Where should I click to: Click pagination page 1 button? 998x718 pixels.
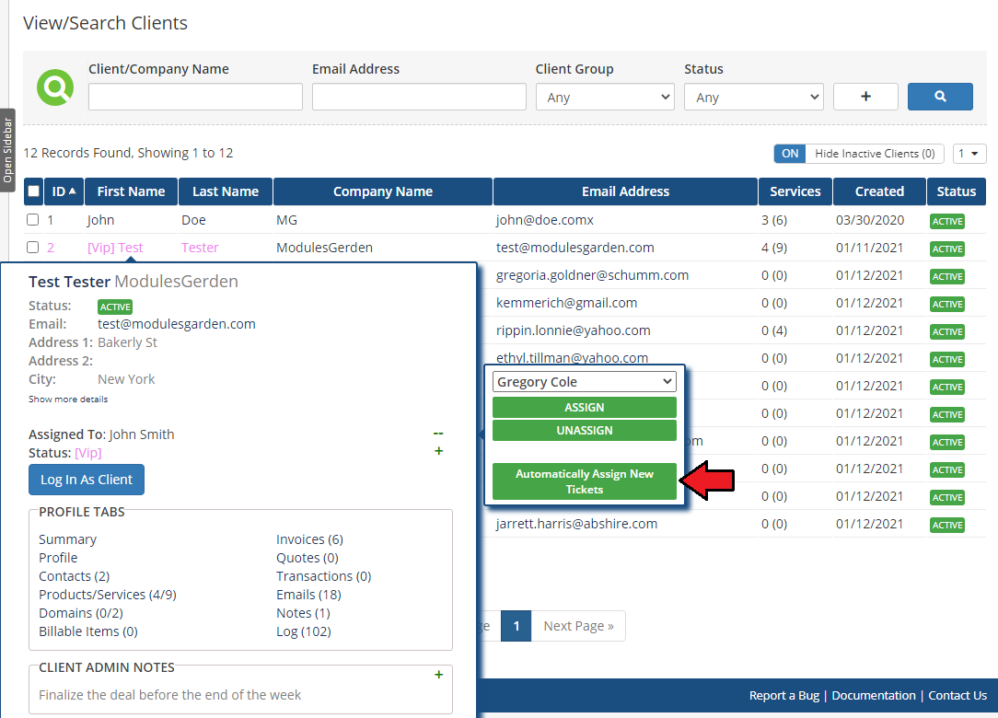point(516,626)
